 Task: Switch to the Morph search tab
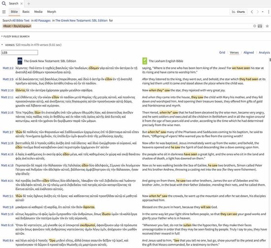coord(52,12)
